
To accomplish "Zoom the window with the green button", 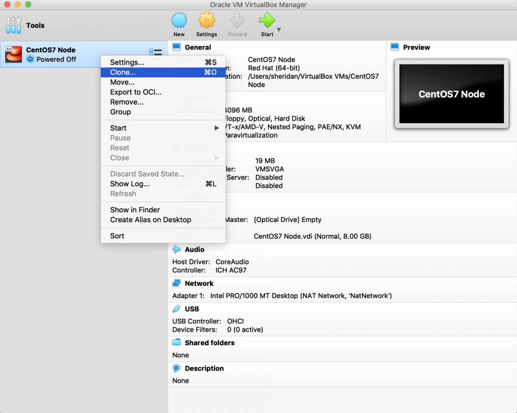I will (x=28, y=5).
